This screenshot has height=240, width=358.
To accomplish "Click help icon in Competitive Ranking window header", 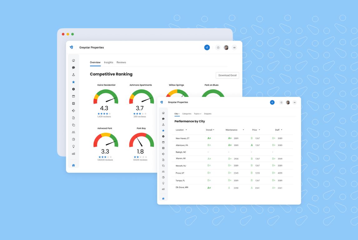I will coord(218,47).
